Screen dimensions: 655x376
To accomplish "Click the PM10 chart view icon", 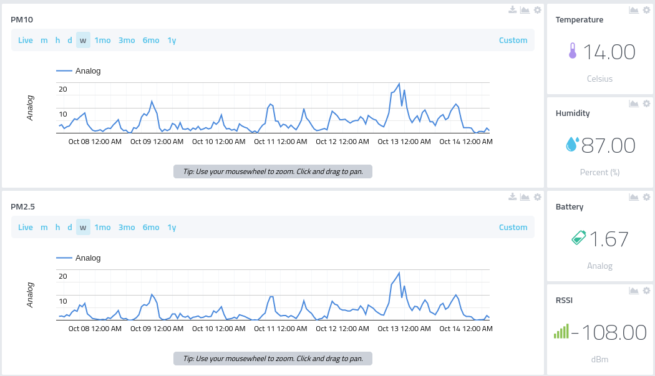I will pyautogui.click(x=525, y=9).
